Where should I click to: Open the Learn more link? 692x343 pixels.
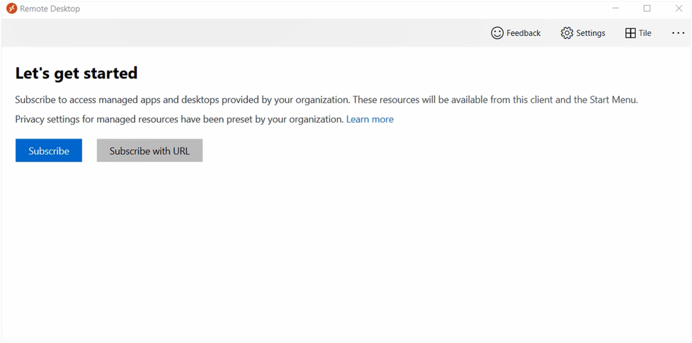click(x=370, y=119)
